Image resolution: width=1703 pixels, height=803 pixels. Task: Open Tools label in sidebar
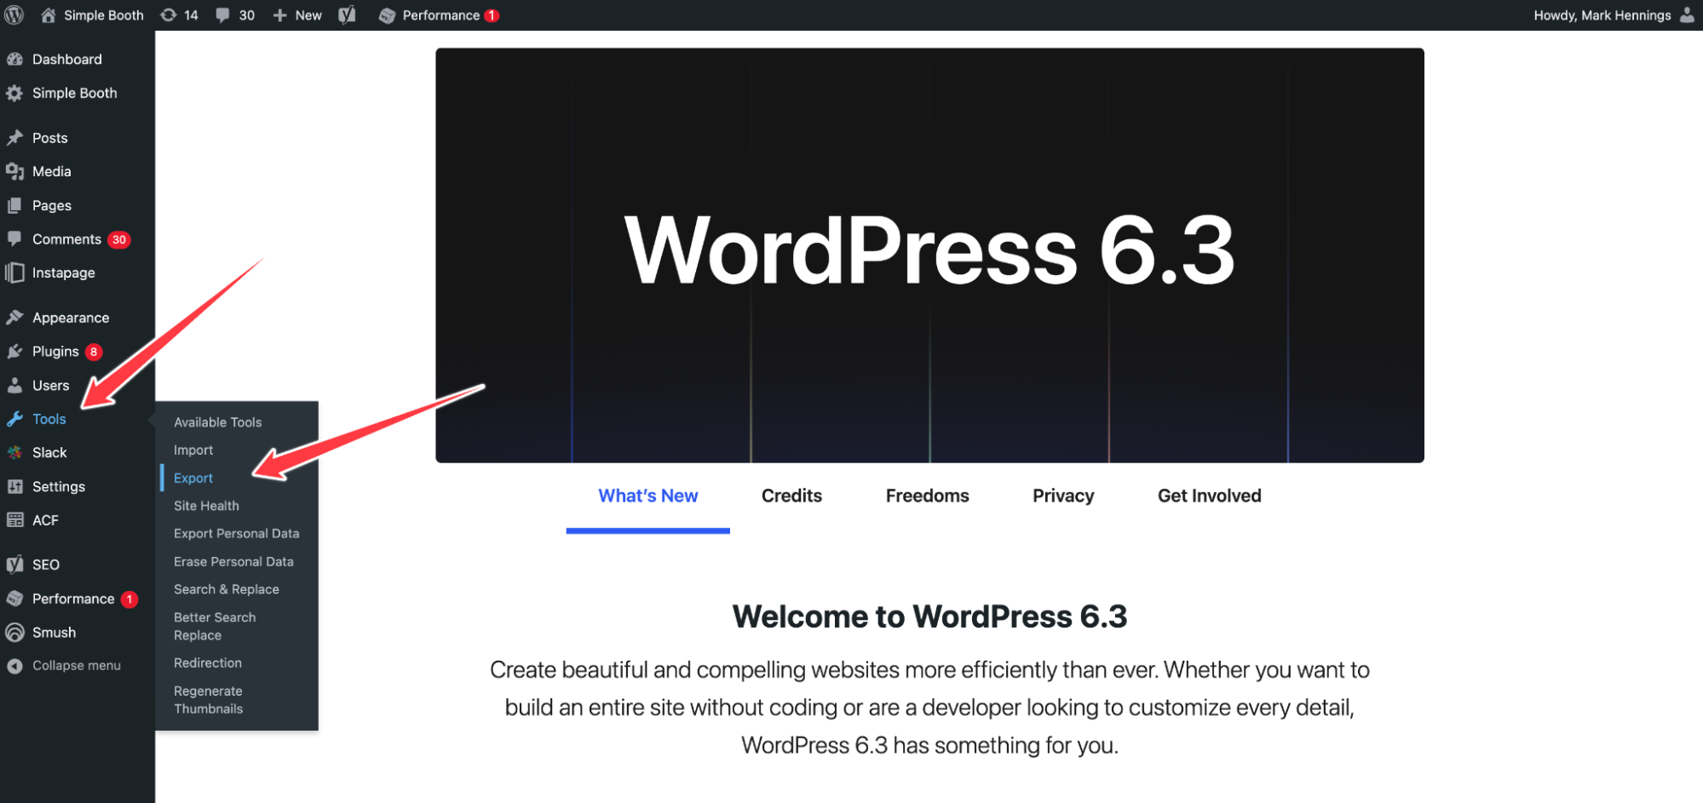(x=49, y=419)
